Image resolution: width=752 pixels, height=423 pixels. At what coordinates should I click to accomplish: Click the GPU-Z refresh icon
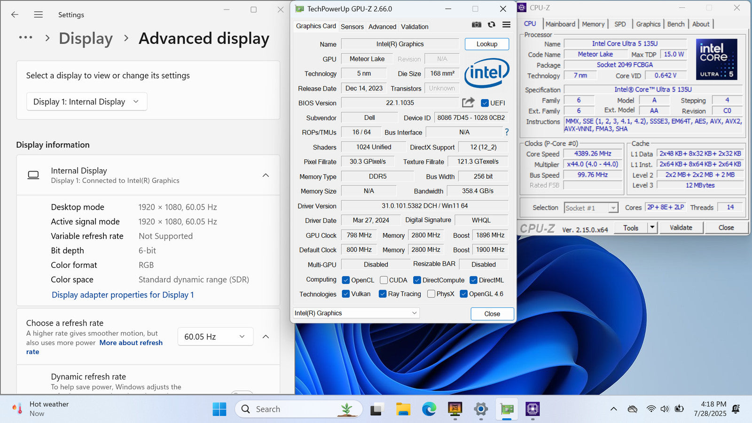pos(491,25)
